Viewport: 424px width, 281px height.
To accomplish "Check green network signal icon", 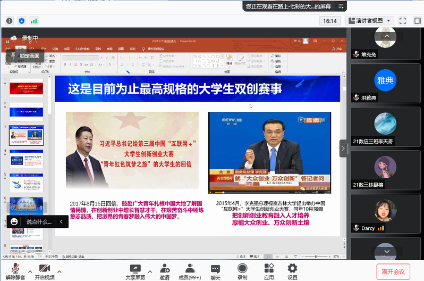I will (x=34, y=21).
